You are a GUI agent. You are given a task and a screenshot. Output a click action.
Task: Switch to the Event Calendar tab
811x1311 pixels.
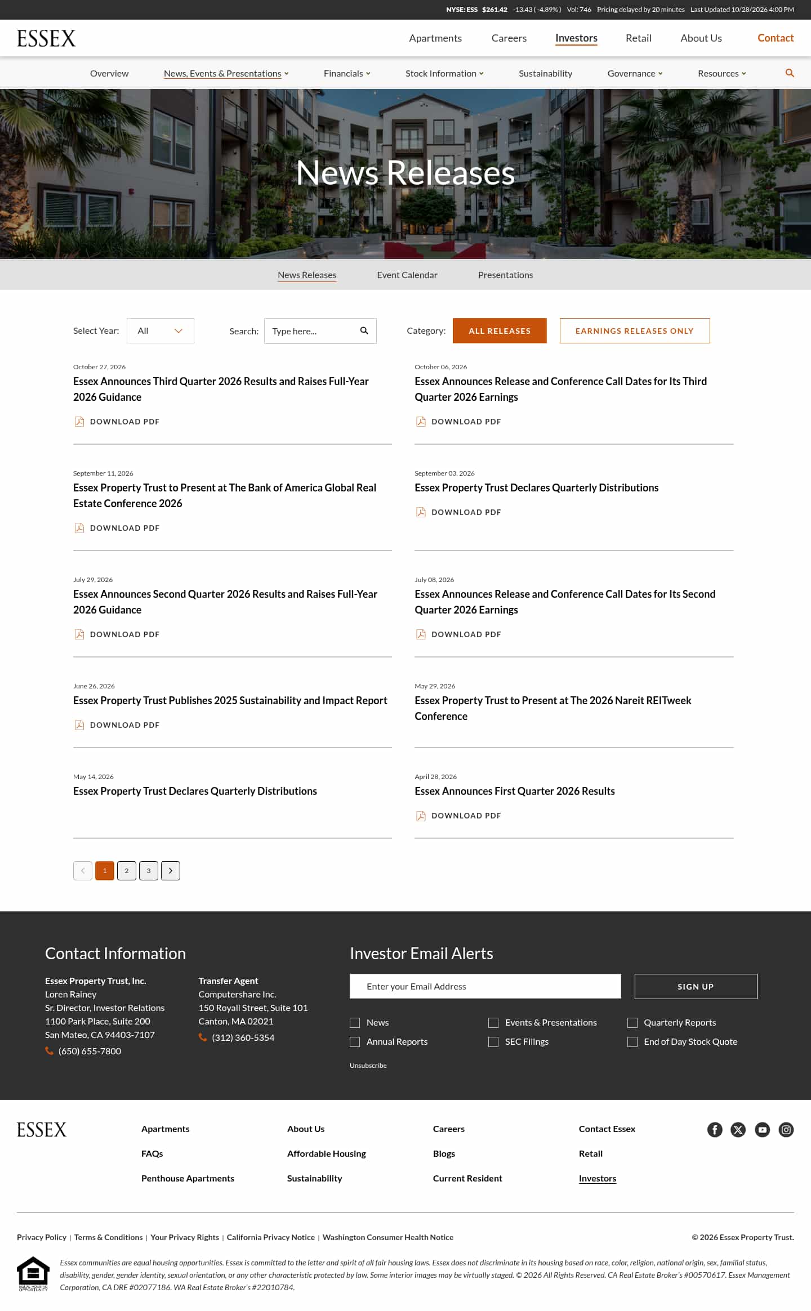(407, 275)
